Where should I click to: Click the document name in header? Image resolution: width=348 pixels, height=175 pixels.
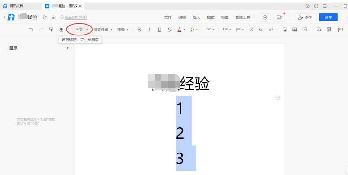(x=28, y=17)
